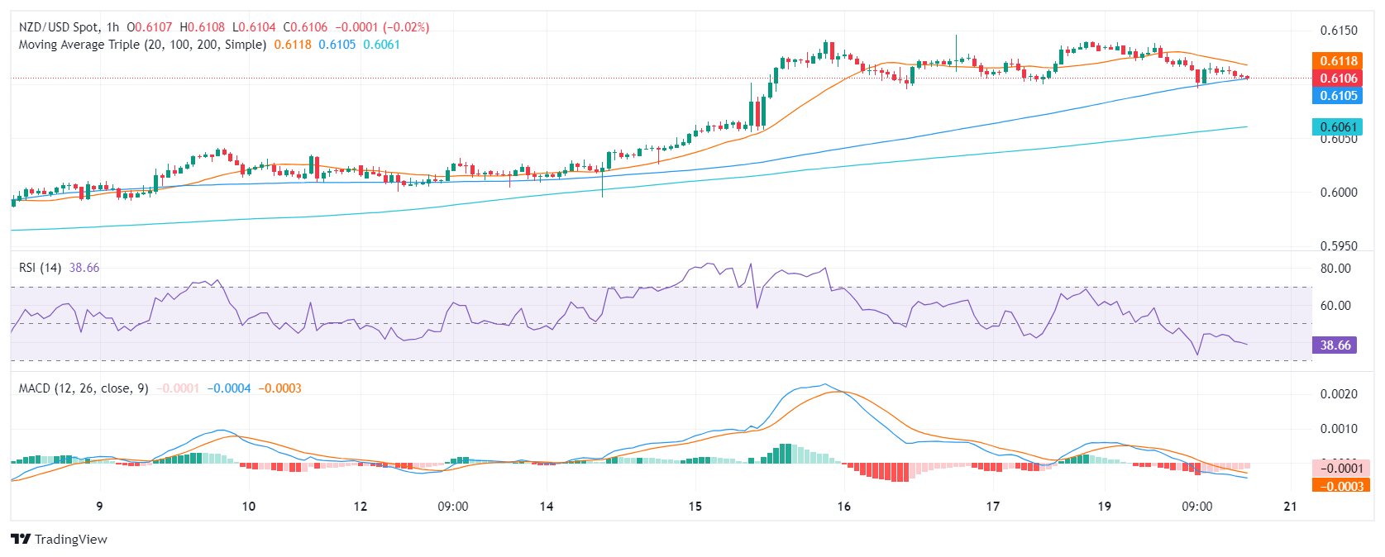Click the date 21 on time axis
Viewport: 1385px width, 557px height.
[x=1290, y=507]
